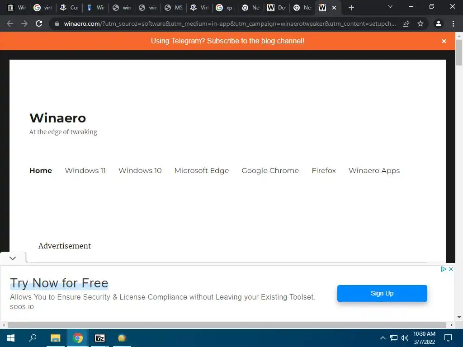This screenshot has height=347, width=463.
Task: Open the taskbar clock showing 10:30 AM
Action: click(x=424, y=338)
